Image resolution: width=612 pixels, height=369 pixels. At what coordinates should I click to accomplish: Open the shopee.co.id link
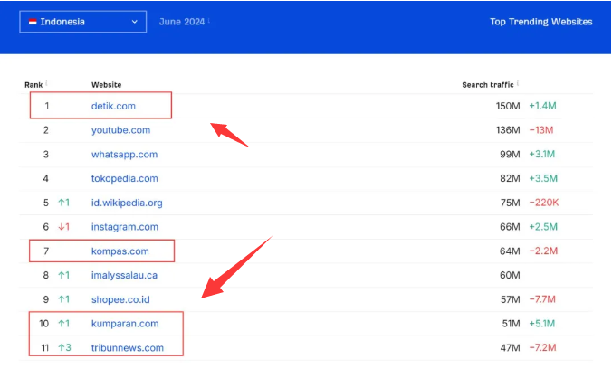pos(120,299)
